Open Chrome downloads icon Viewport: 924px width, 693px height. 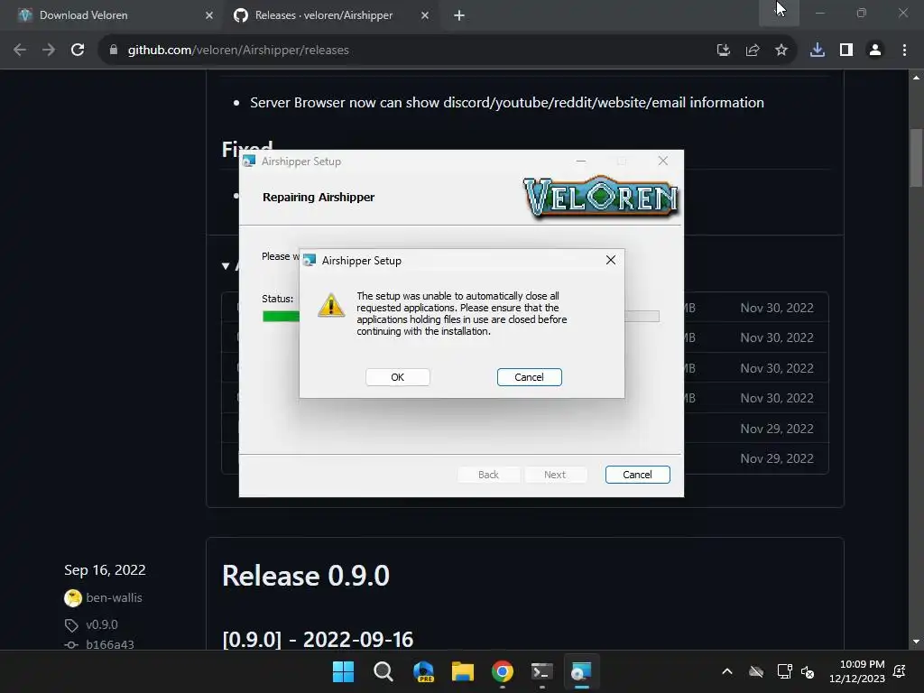tap(817, 51)
